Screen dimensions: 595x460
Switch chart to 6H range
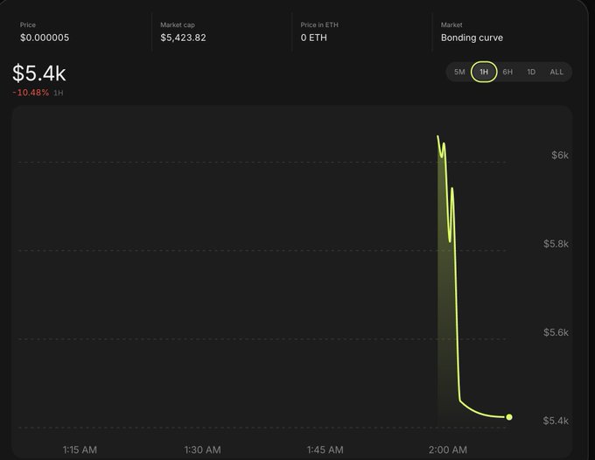(507, 72)
